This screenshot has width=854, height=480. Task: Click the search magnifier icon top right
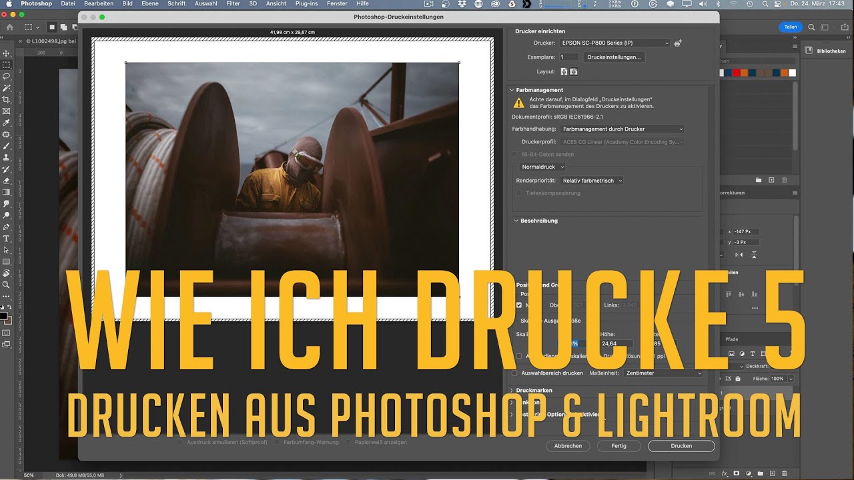tap(811, 27)
